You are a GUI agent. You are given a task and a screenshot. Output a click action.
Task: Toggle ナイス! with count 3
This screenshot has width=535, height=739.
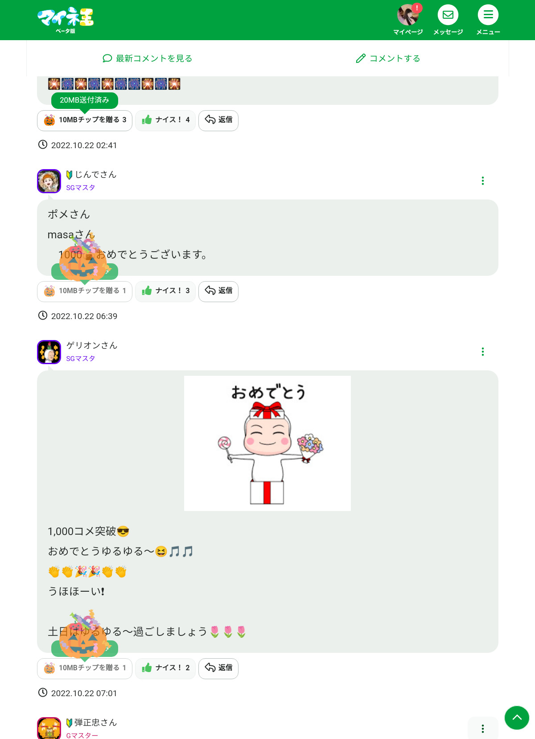coord(165,291)
